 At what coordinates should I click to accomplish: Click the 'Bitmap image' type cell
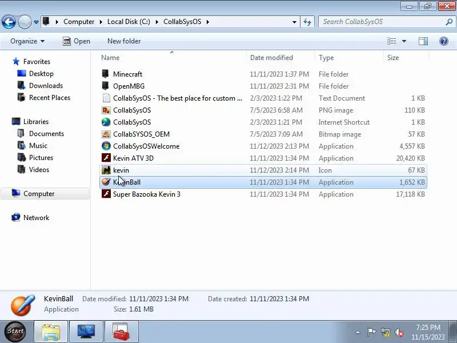tap(339, 134)
